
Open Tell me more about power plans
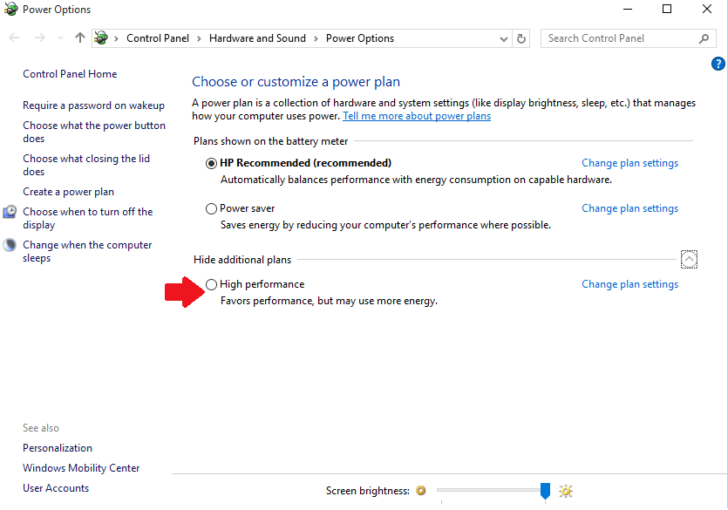click(417, 116)
